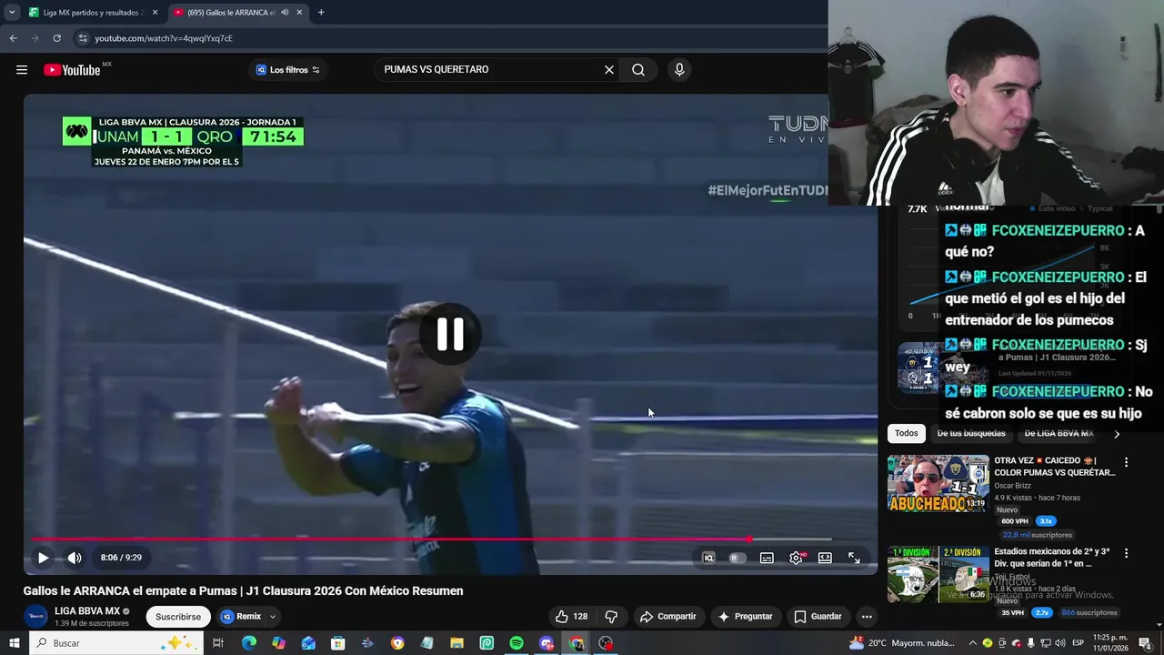The height and width of the screenshot is (655, 1164).
Task: Click the large pause overlay in the video
Action: click(450, 334)
